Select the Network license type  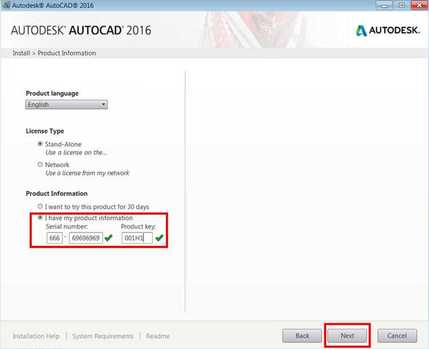(x=40, y=165)
